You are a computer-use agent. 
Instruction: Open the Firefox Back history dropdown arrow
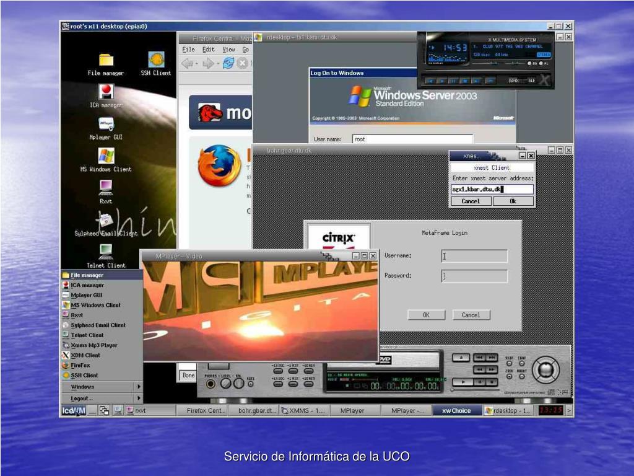[196, 64]
